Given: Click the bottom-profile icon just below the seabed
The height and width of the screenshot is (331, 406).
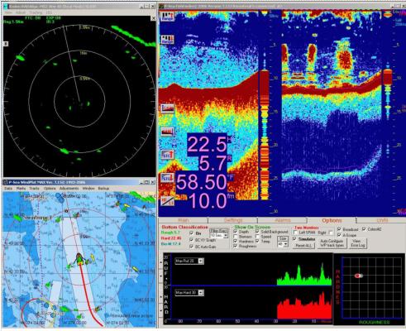Looking at the screenshot, I should click(168, 108).
